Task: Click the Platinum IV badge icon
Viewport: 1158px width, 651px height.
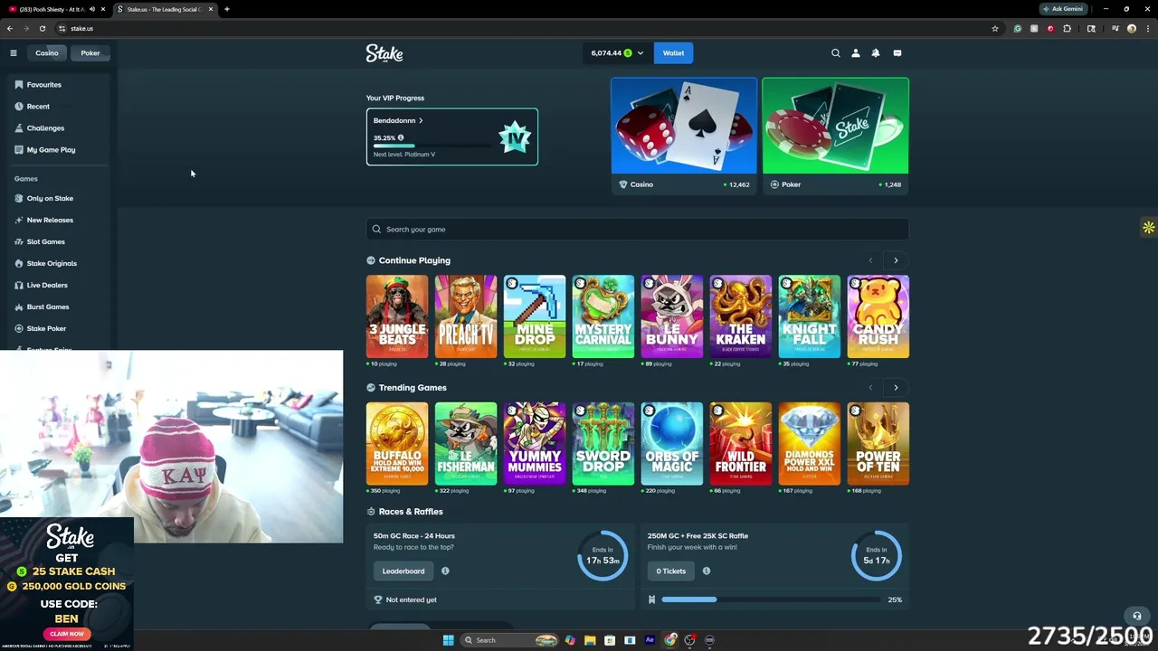Action: pos(515,137)
